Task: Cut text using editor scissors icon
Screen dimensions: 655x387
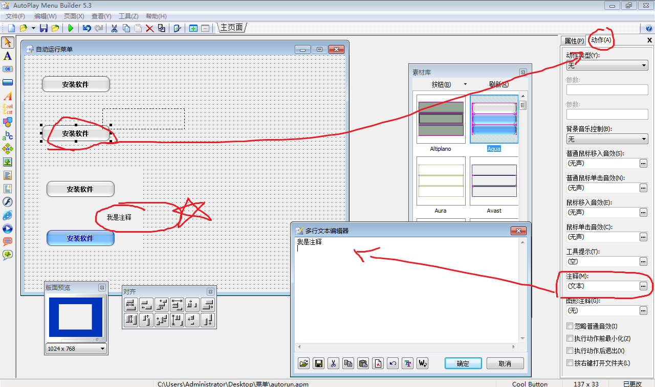Action: (x=333, y=363)
